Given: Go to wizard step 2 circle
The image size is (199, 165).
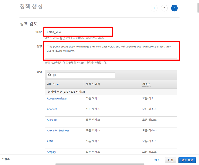Looking at the screenshot, I should pos(164,8).
